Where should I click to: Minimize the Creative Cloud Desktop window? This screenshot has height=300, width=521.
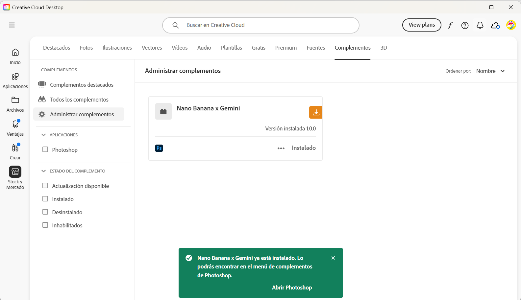[x=472, y=7]
